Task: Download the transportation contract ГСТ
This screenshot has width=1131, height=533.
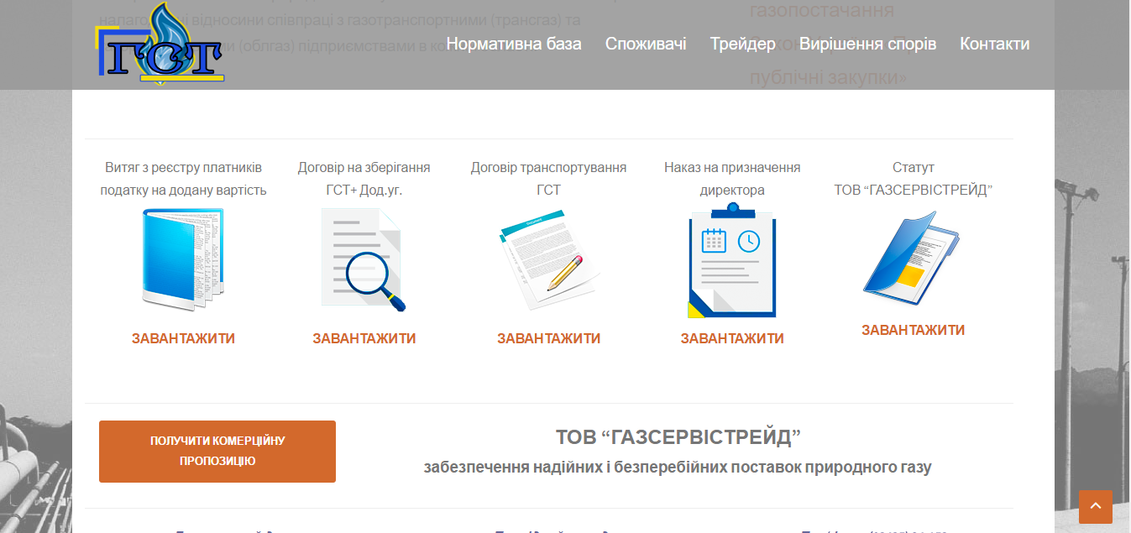Action: (x=548, y=339)
